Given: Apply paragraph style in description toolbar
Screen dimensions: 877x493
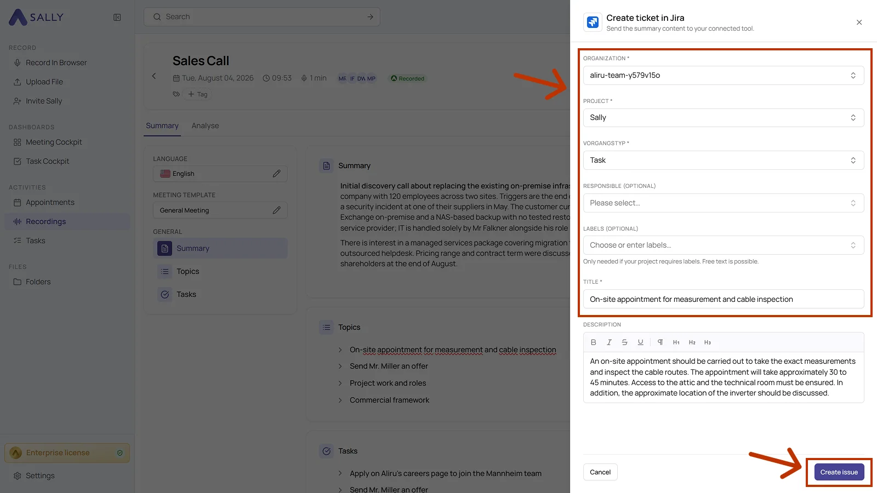Looking at the screenshot, I should [660, 342].
